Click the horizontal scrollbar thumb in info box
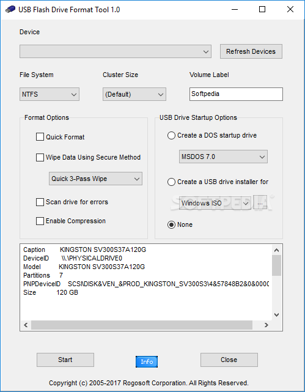 142,325
